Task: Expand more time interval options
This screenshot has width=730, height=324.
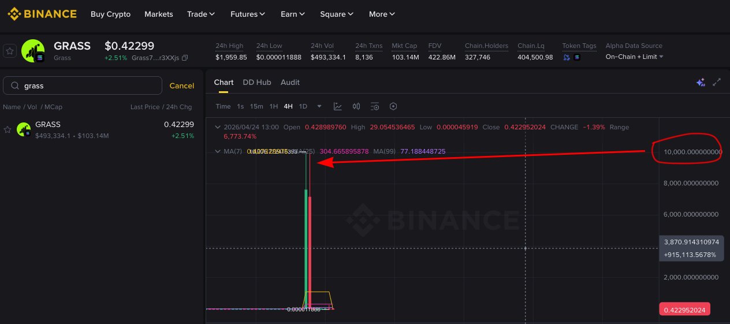Action: [x=319, y=106]
